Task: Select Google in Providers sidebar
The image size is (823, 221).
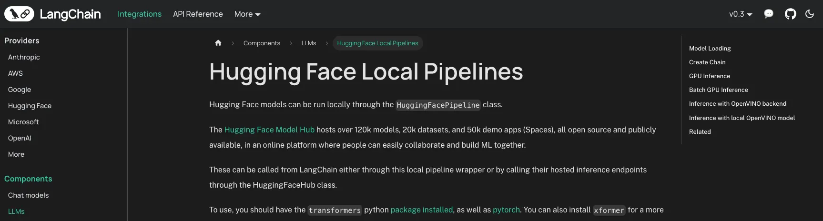Action: click(x=20, y=90)
